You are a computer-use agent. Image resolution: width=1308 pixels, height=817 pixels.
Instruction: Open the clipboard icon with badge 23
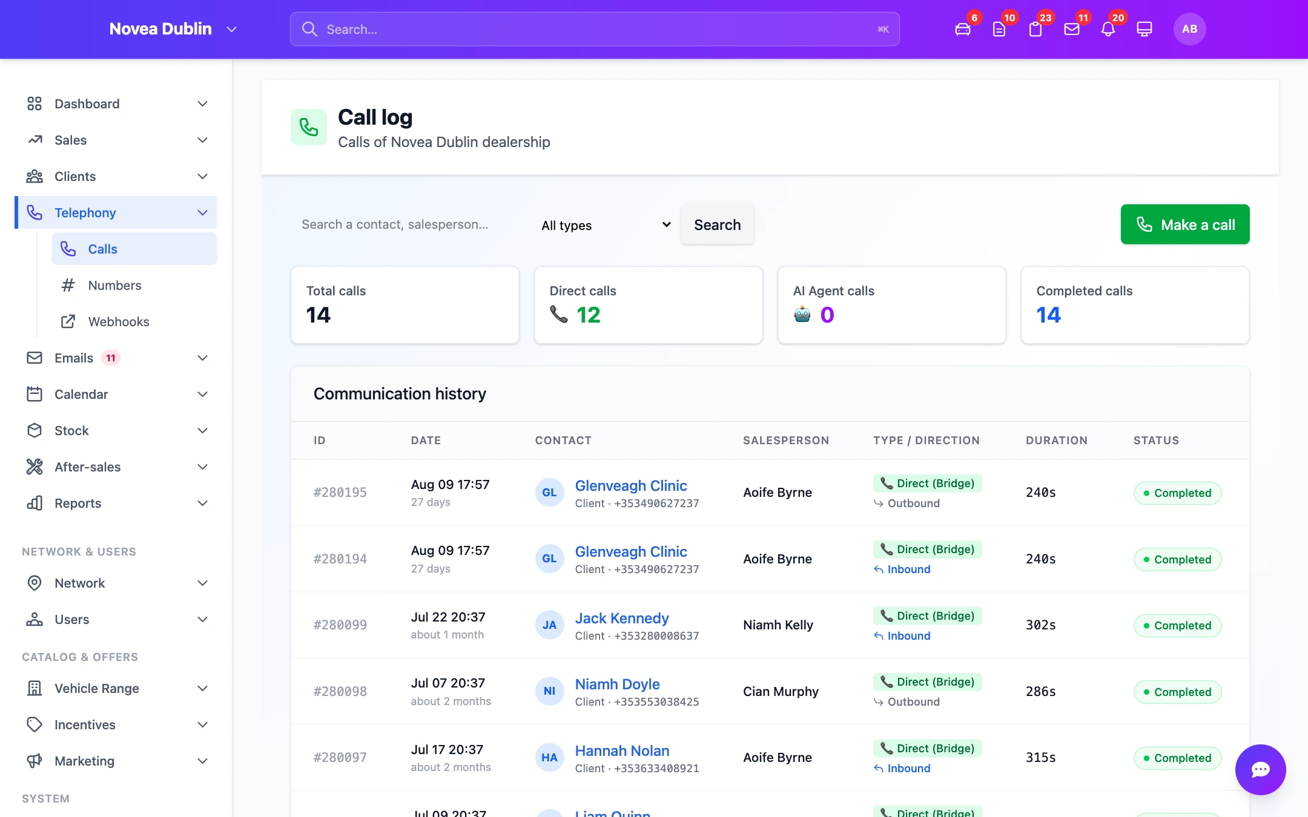coord(1035,29)
